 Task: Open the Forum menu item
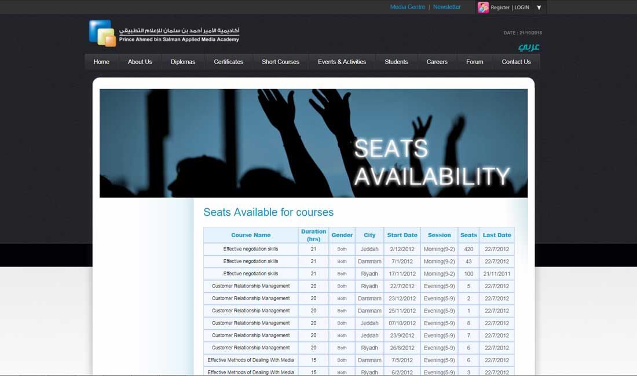(x=474, y=62)
